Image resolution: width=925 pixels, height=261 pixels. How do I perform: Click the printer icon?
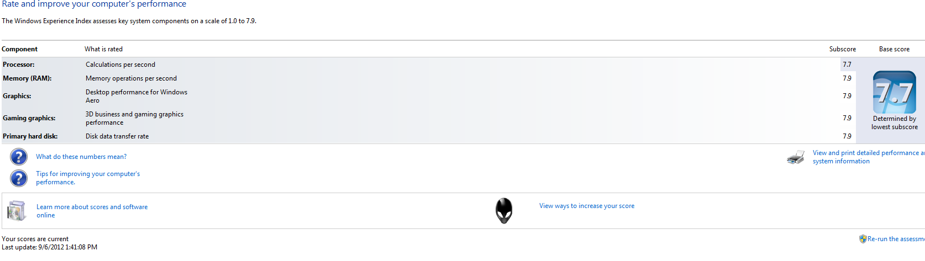coord(796,157)
